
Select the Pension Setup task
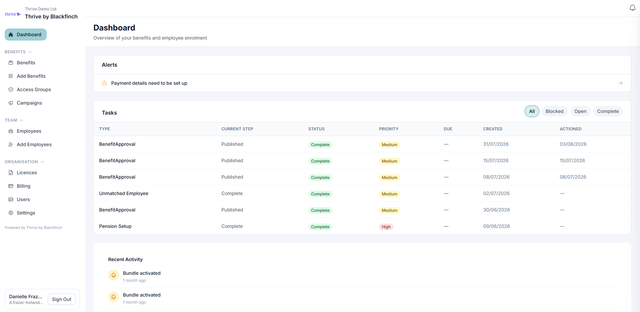point(362,226)
